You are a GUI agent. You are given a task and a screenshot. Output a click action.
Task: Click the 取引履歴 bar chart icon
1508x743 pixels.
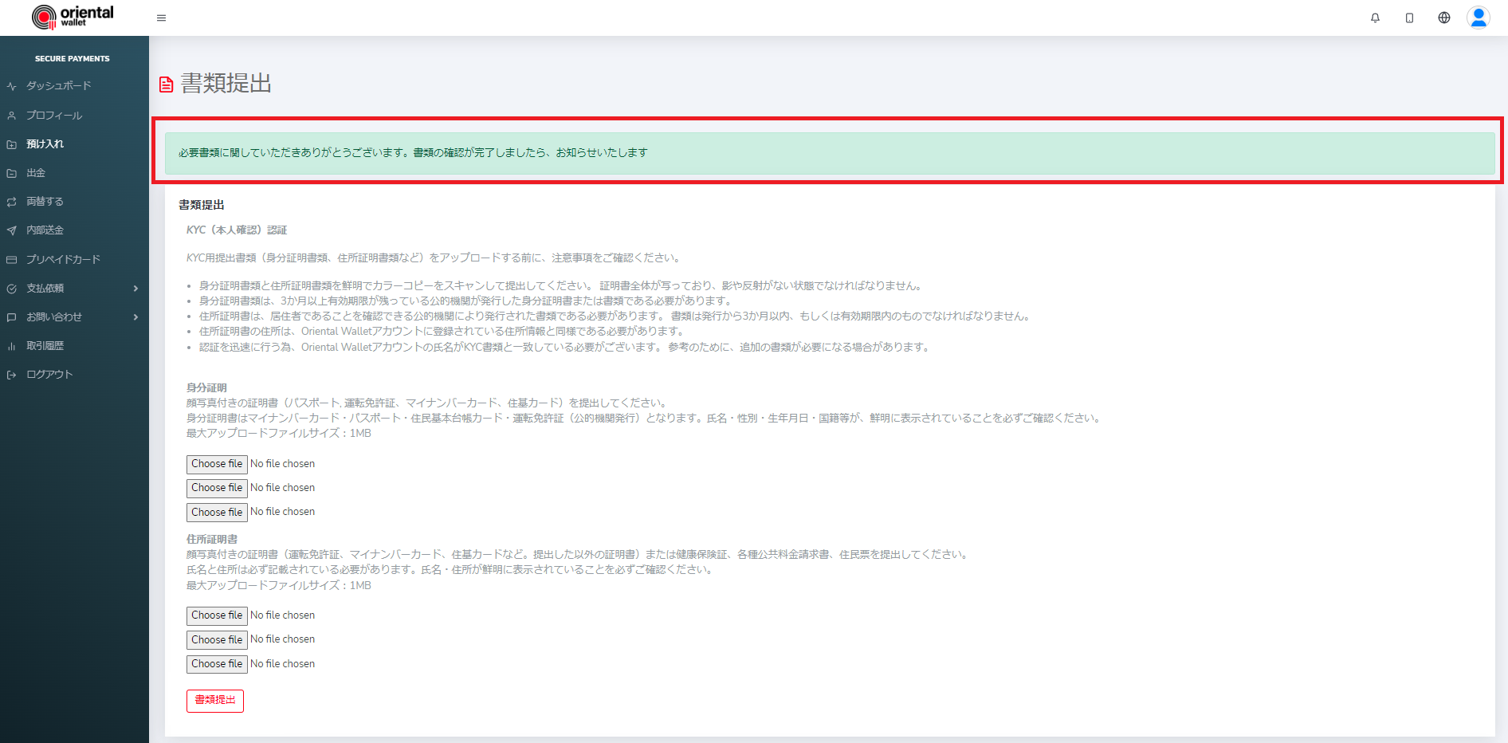point(11,346)
